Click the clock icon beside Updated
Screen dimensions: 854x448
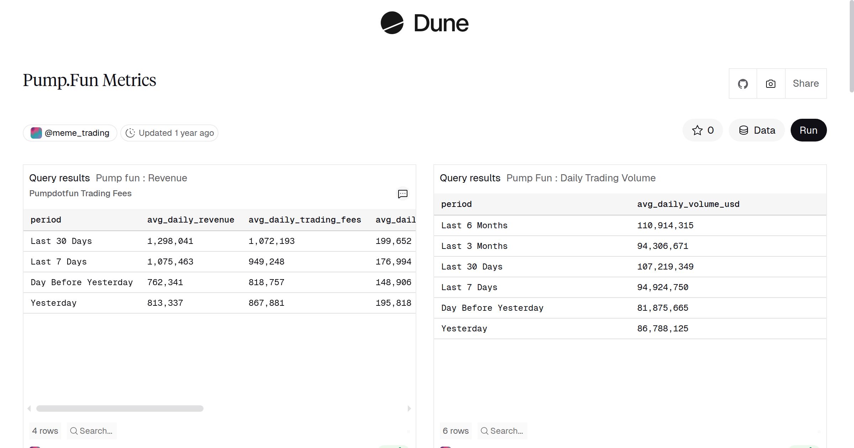131,133
